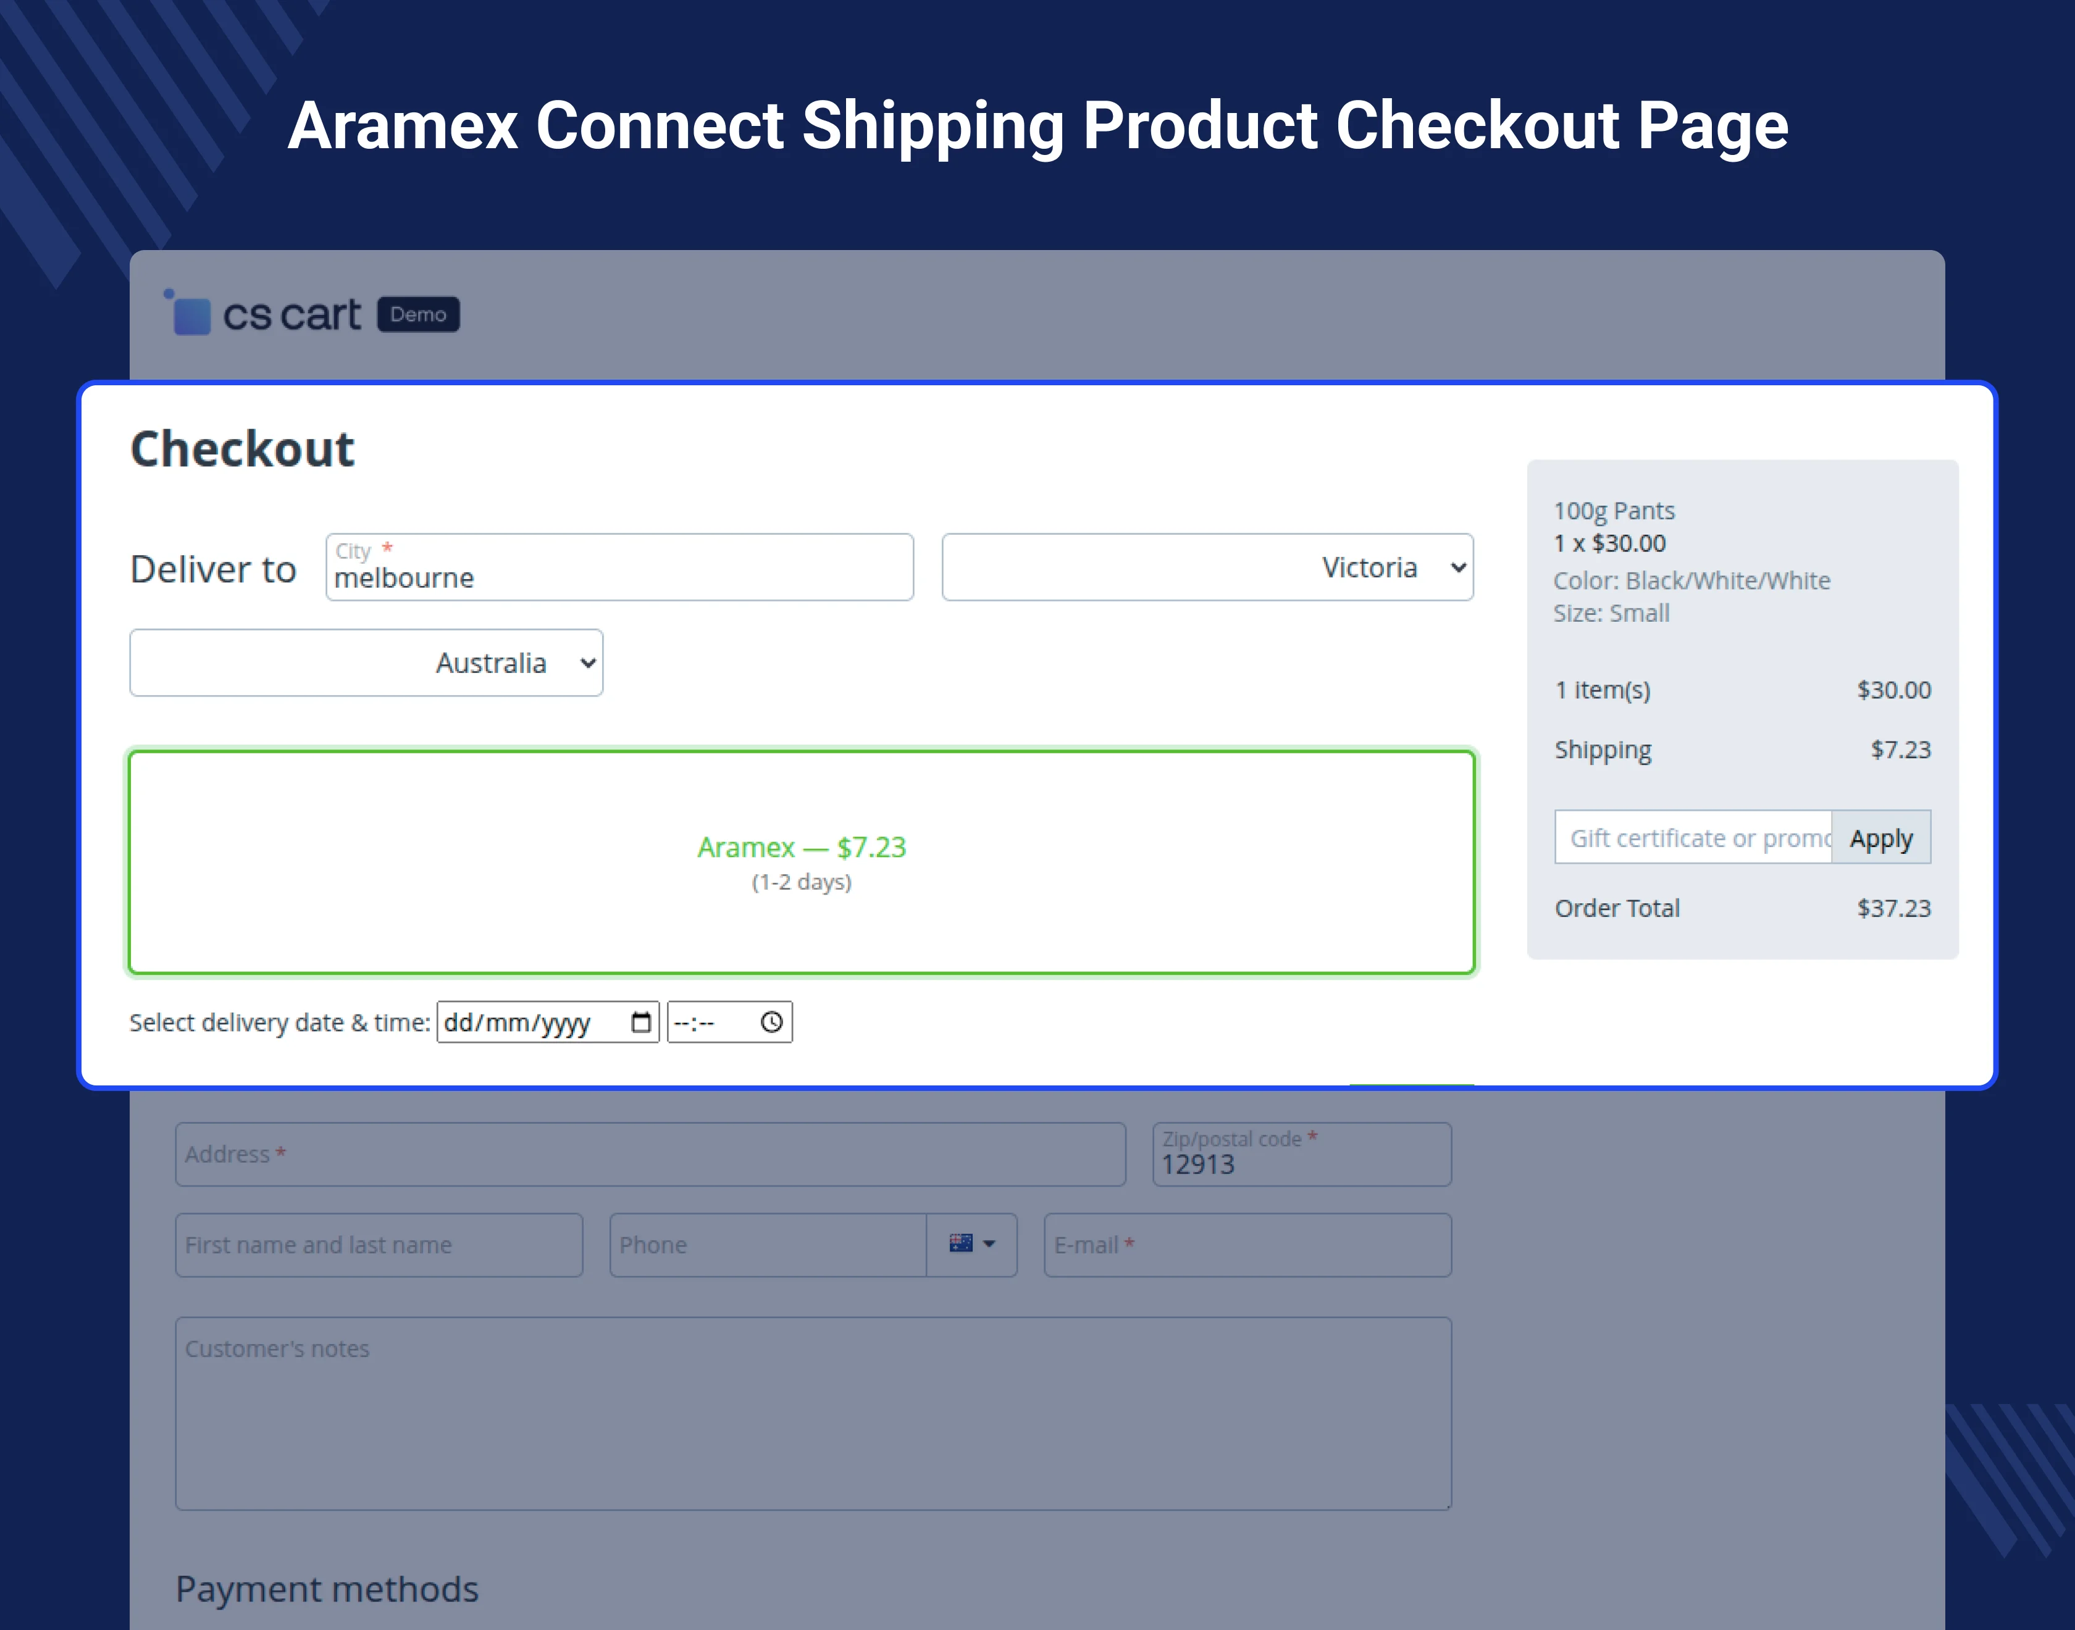This screenshot has width=2075, height=1630.
Task: Click the E-mail input field
Action: coord(1246,1245)
